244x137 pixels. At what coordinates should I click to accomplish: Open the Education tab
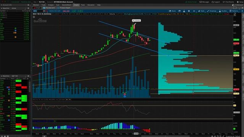(91, 5)
